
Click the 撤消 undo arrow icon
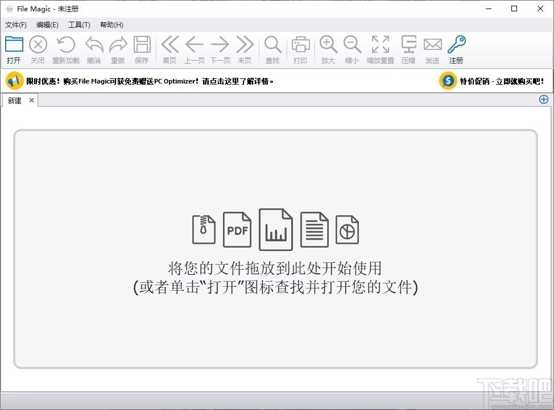(x=94, y=45)
